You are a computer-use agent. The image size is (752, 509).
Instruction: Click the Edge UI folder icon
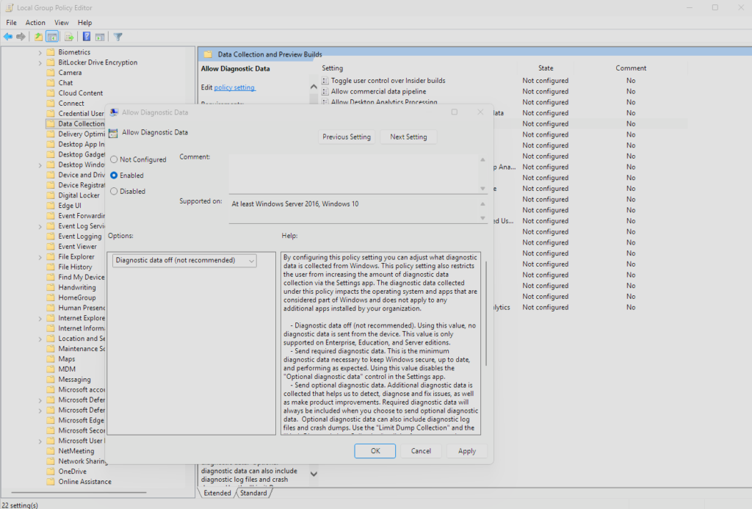(x=51, y=206)
